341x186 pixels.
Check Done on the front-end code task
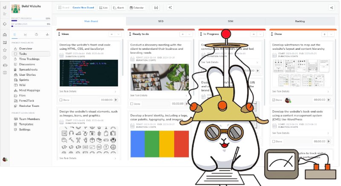tap(61, 100)
